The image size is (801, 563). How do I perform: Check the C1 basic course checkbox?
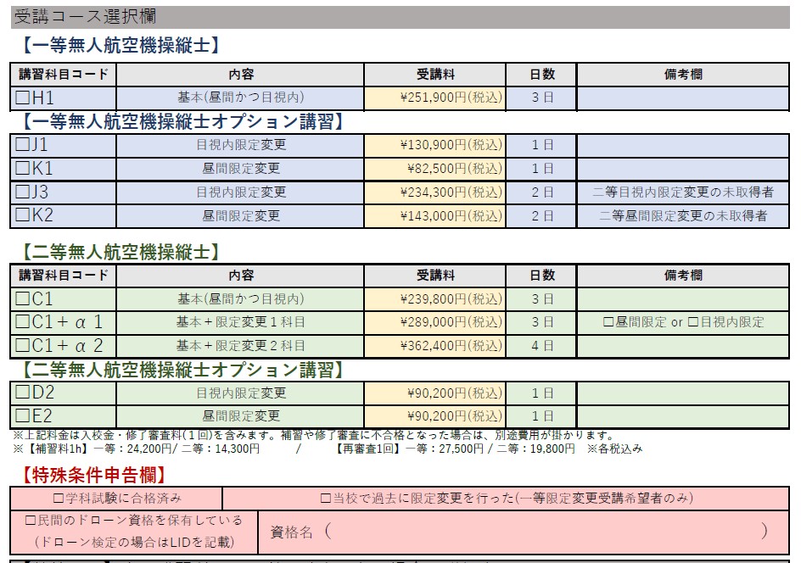pyautogui.click(x=23, y=299)
